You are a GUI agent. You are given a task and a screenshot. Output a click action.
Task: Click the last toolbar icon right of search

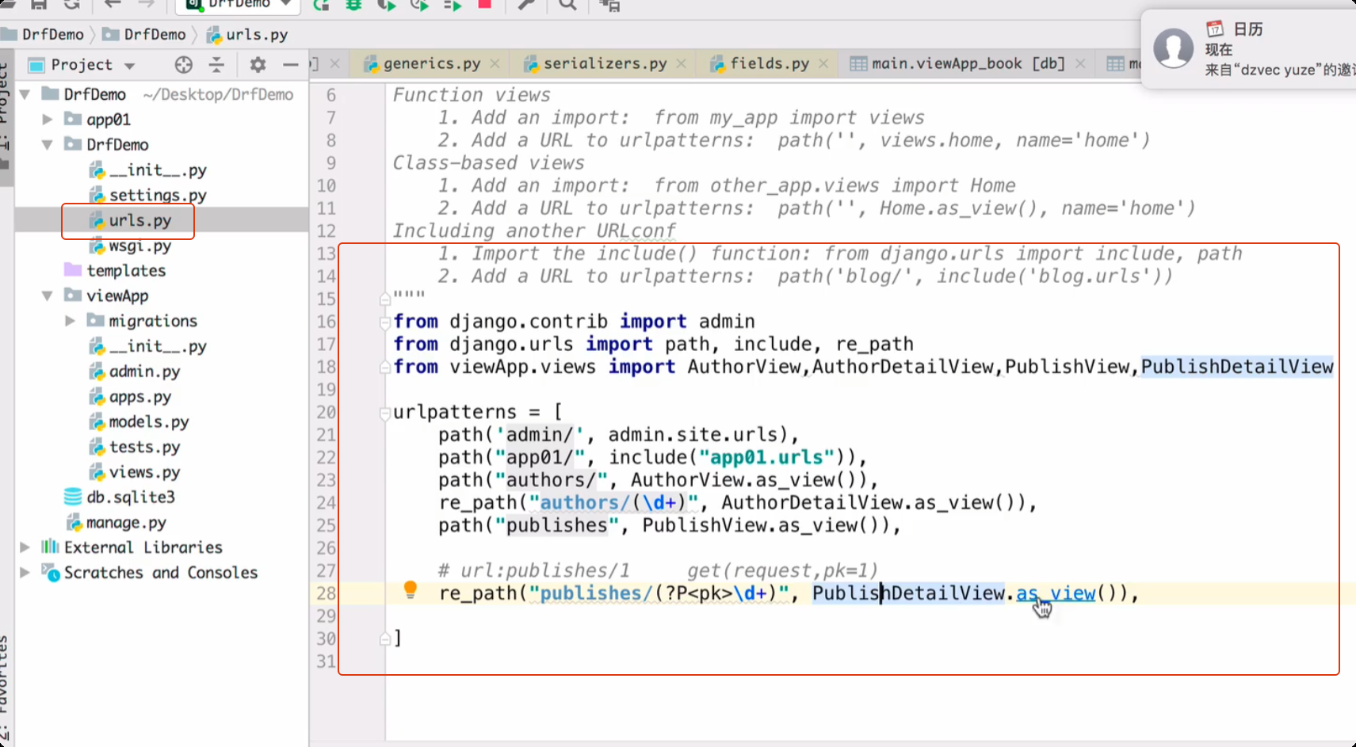(609, 5)
